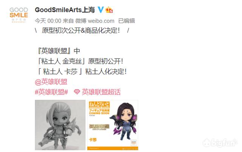Click the 粘土人 卡莎 text line
The width and height of the screenshot is (242, 152).
pos(82,72)
